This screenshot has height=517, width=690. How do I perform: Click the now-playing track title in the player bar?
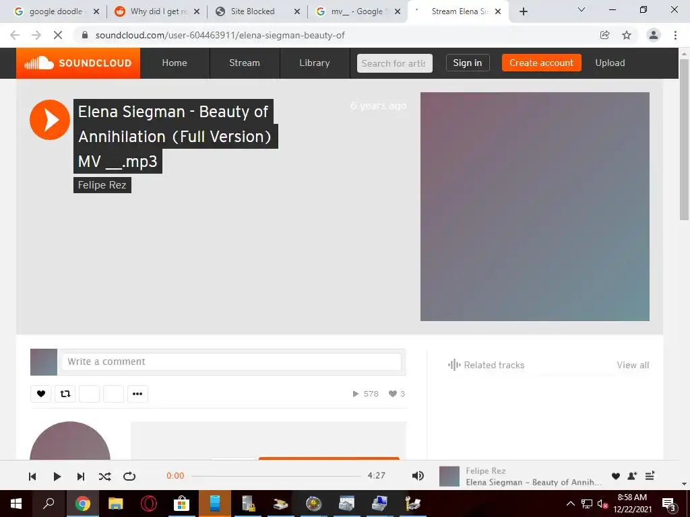(534, 482)
